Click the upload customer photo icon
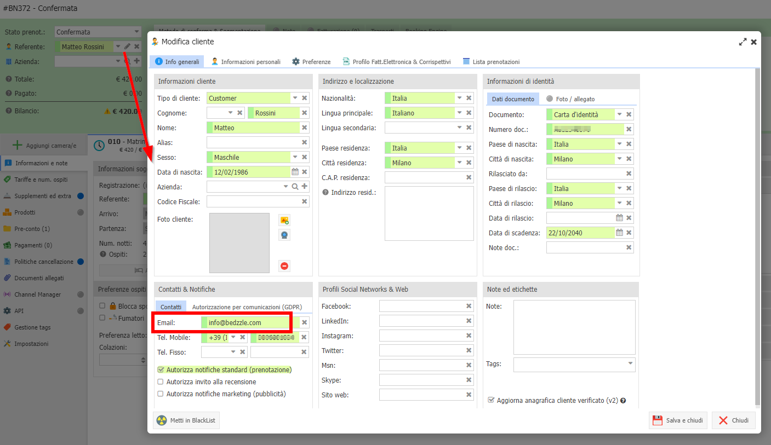The image size is (771, 445). tap(284, 220)
